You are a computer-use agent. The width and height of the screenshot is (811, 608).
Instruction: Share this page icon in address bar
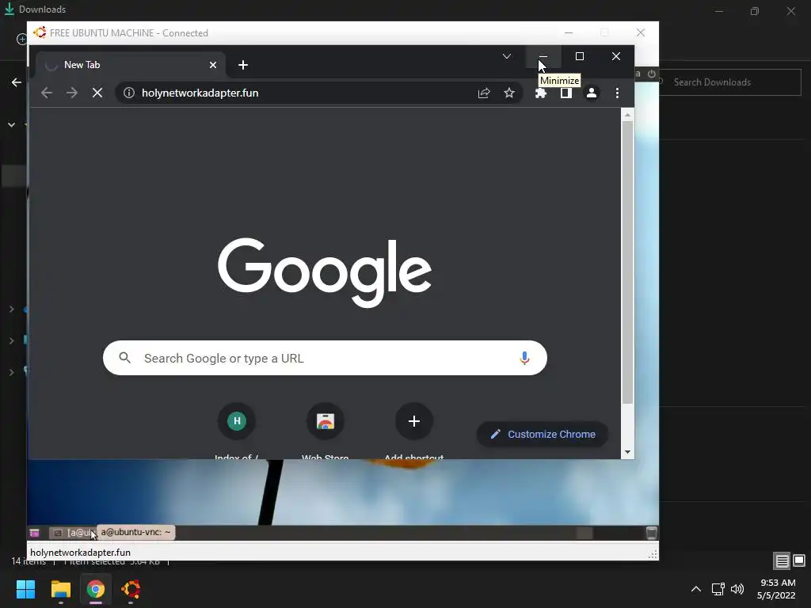point(484,93)
